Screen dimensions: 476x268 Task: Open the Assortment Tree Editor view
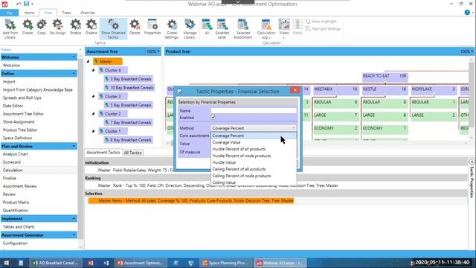[23, 114]
